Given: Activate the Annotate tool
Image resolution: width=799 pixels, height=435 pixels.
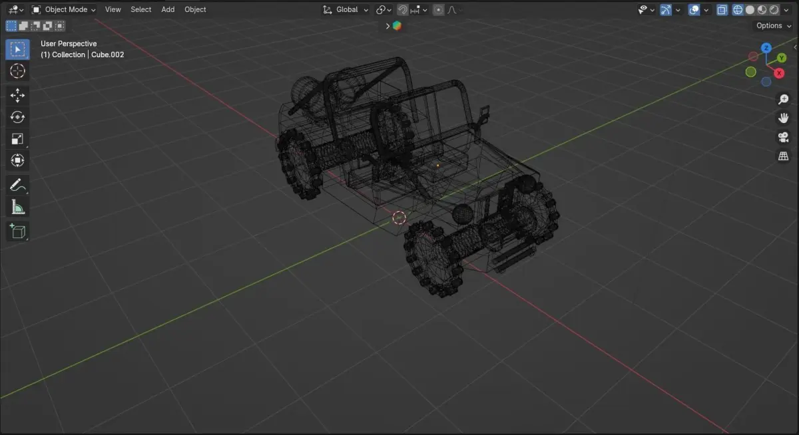Looking at the screenshot, I should (17, 185).
